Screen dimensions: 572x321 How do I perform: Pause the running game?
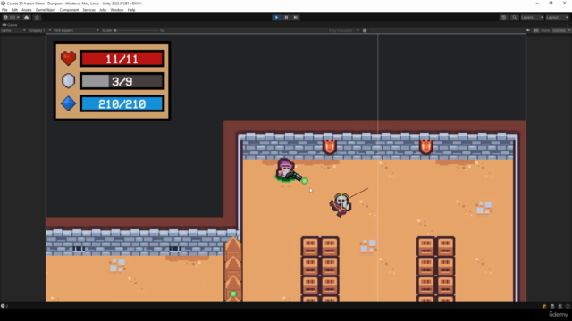[x=286, y=17]
